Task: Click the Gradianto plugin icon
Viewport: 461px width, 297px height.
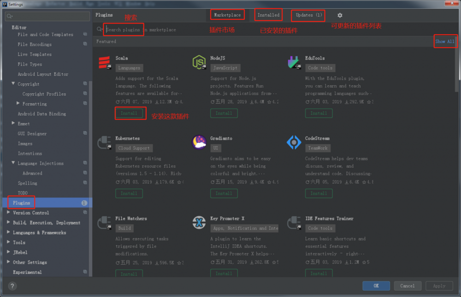Action: [x=199, y=143]
